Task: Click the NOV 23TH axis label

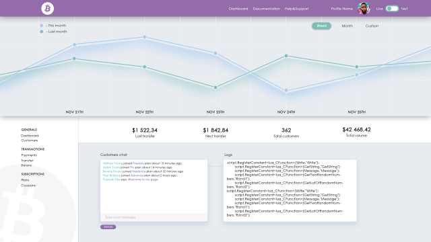Action: click(x=215, y=112)
